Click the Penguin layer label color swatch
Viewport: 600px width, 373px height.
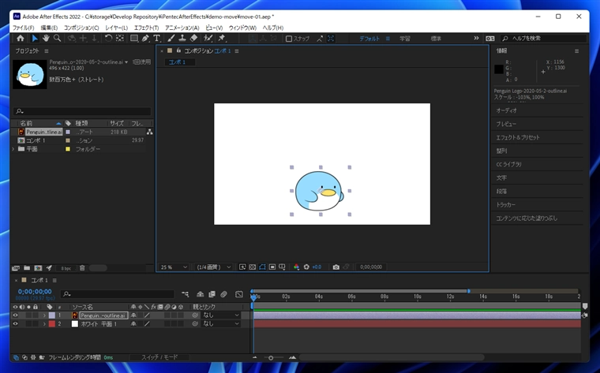[x=51, y=315]
